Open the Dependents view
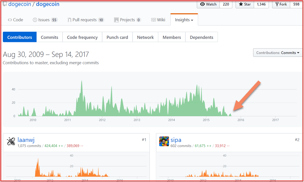Viewport: 304px width, 182px height. [x=202, y=37]
